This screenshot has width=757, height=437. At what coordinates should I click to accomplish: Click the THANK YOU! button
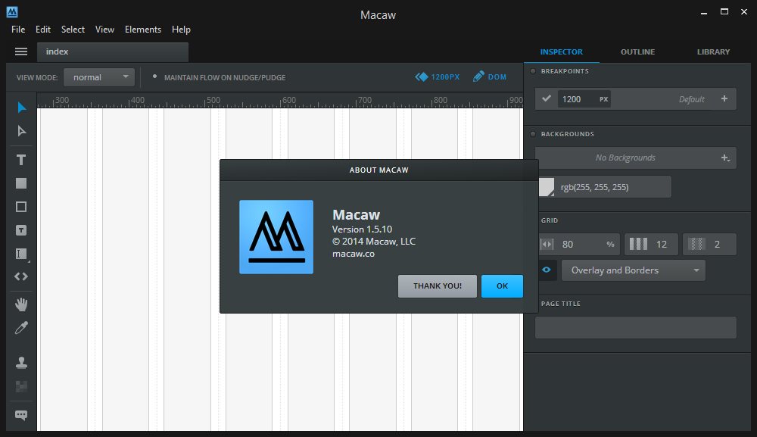click(x=438, y=286)
